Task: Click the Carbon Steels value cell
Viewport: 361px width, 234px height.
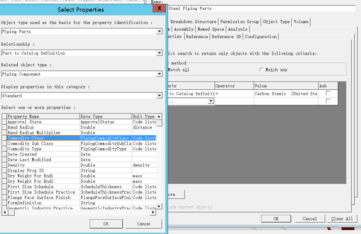Action: pos(286,93)
